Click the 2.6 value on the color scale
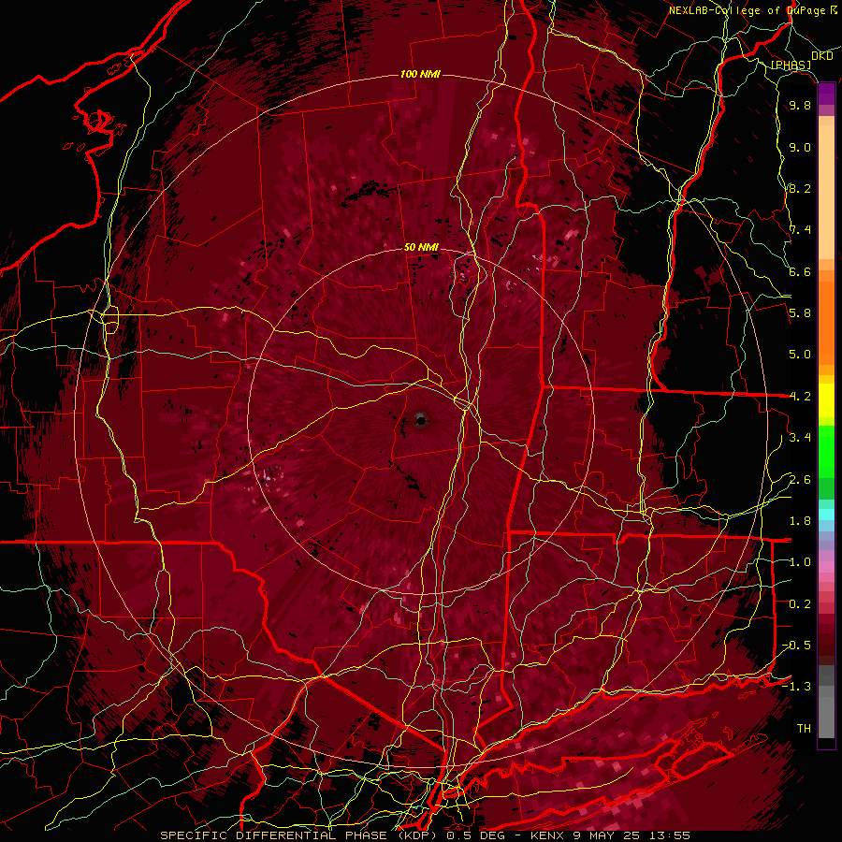Viewport: 842px width, 842px height. point(800,480)
